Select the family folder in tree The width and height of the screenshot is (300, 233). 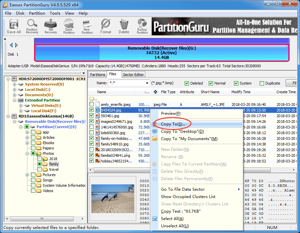click(54, 164)
